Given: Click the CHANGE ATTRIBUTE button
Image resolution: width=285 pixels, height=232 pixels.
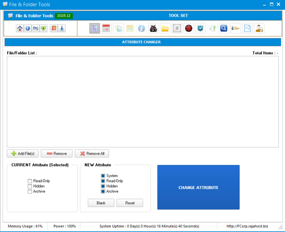Looking at the screenshot, I should pyautogui.click(x=198, y=187).
